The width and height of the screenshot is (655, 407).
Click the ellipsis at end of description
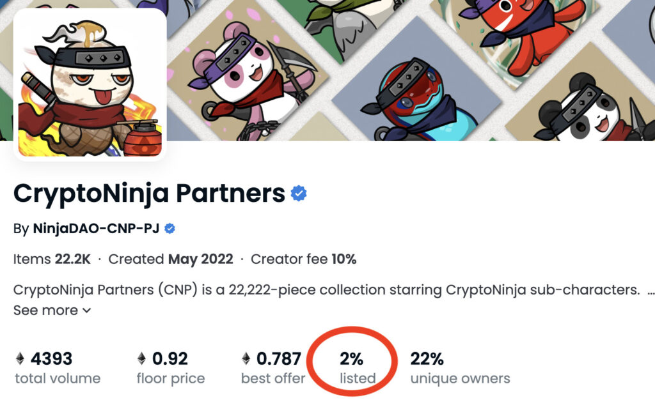pos(651,291)
